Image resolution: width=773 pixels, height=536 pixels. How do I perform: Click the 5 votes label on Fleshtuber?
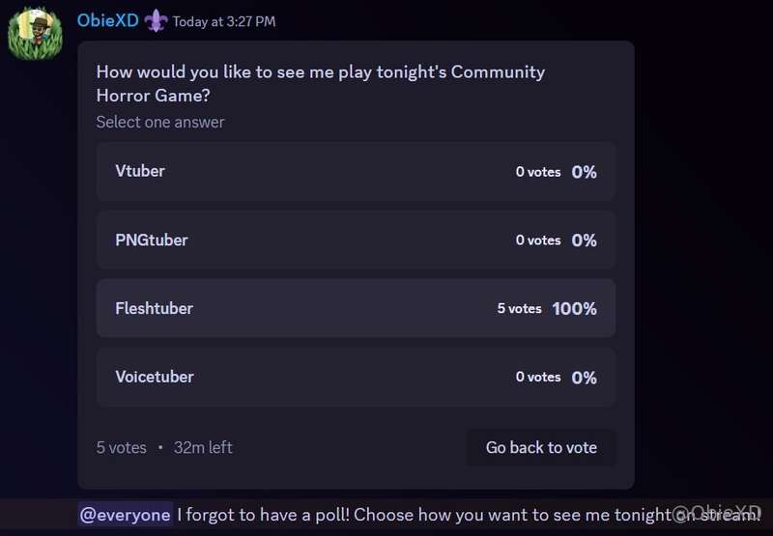pyautogui.click(x=519, y=308)
